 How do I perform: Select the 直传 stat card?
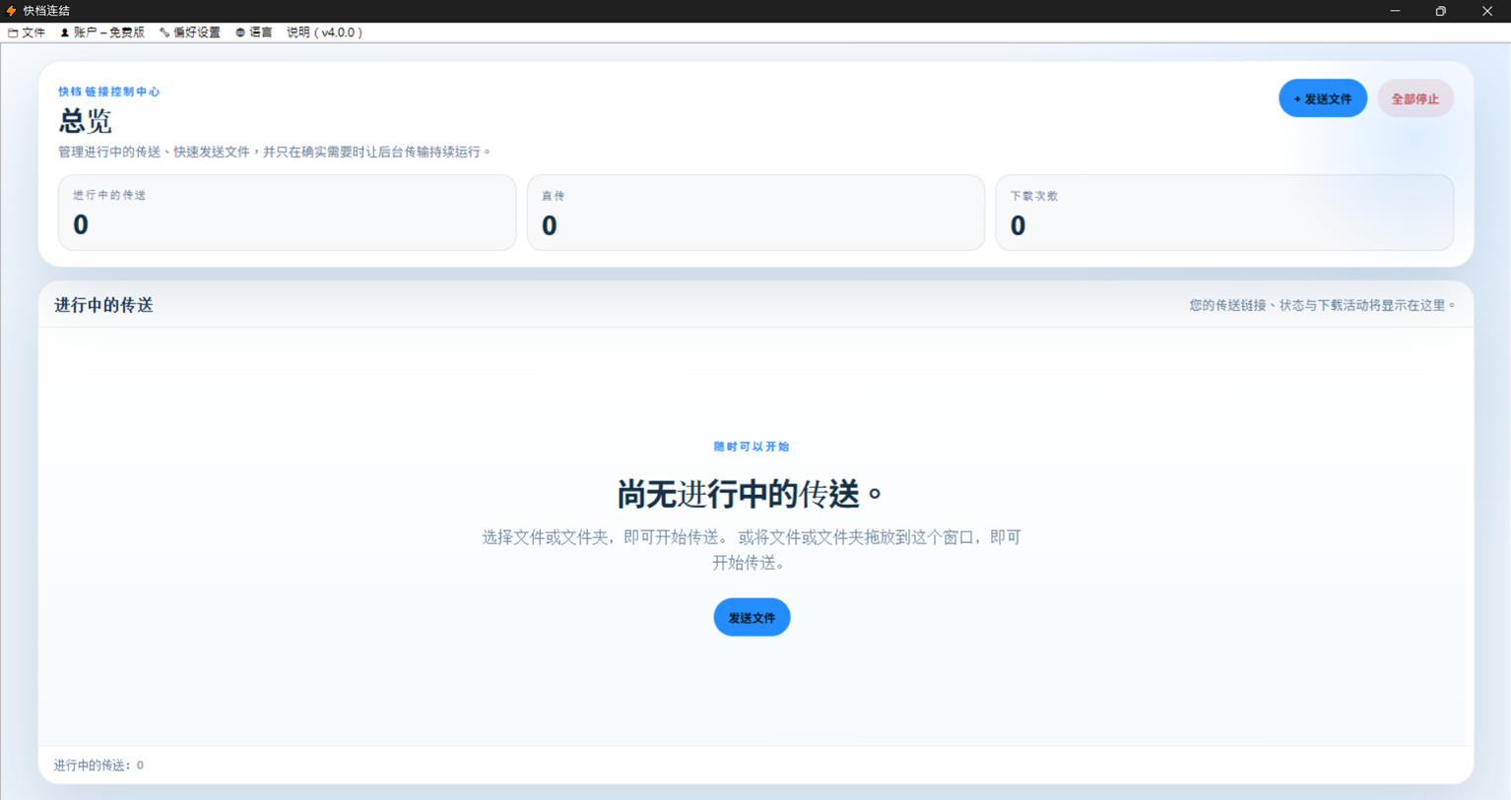755,213
